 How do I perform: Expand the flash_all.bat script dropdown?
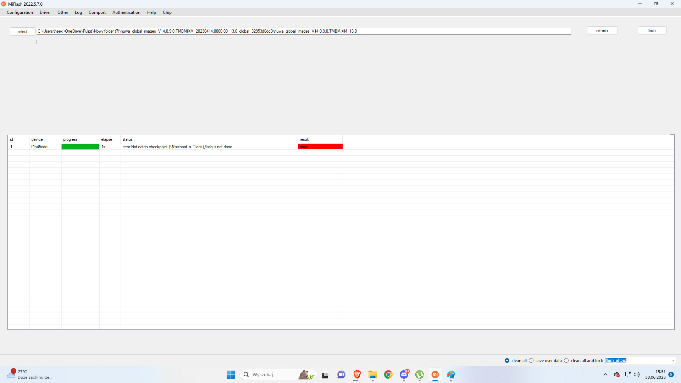[672, 361]
